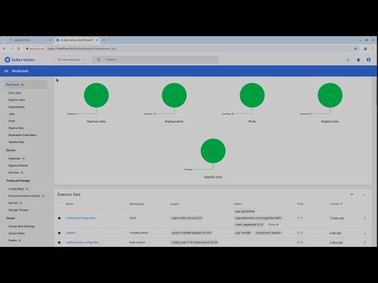The image size is (378, 283).
Task: Toggle the hamburger menu beside Workloads
Action: click(x=6, y=71)
